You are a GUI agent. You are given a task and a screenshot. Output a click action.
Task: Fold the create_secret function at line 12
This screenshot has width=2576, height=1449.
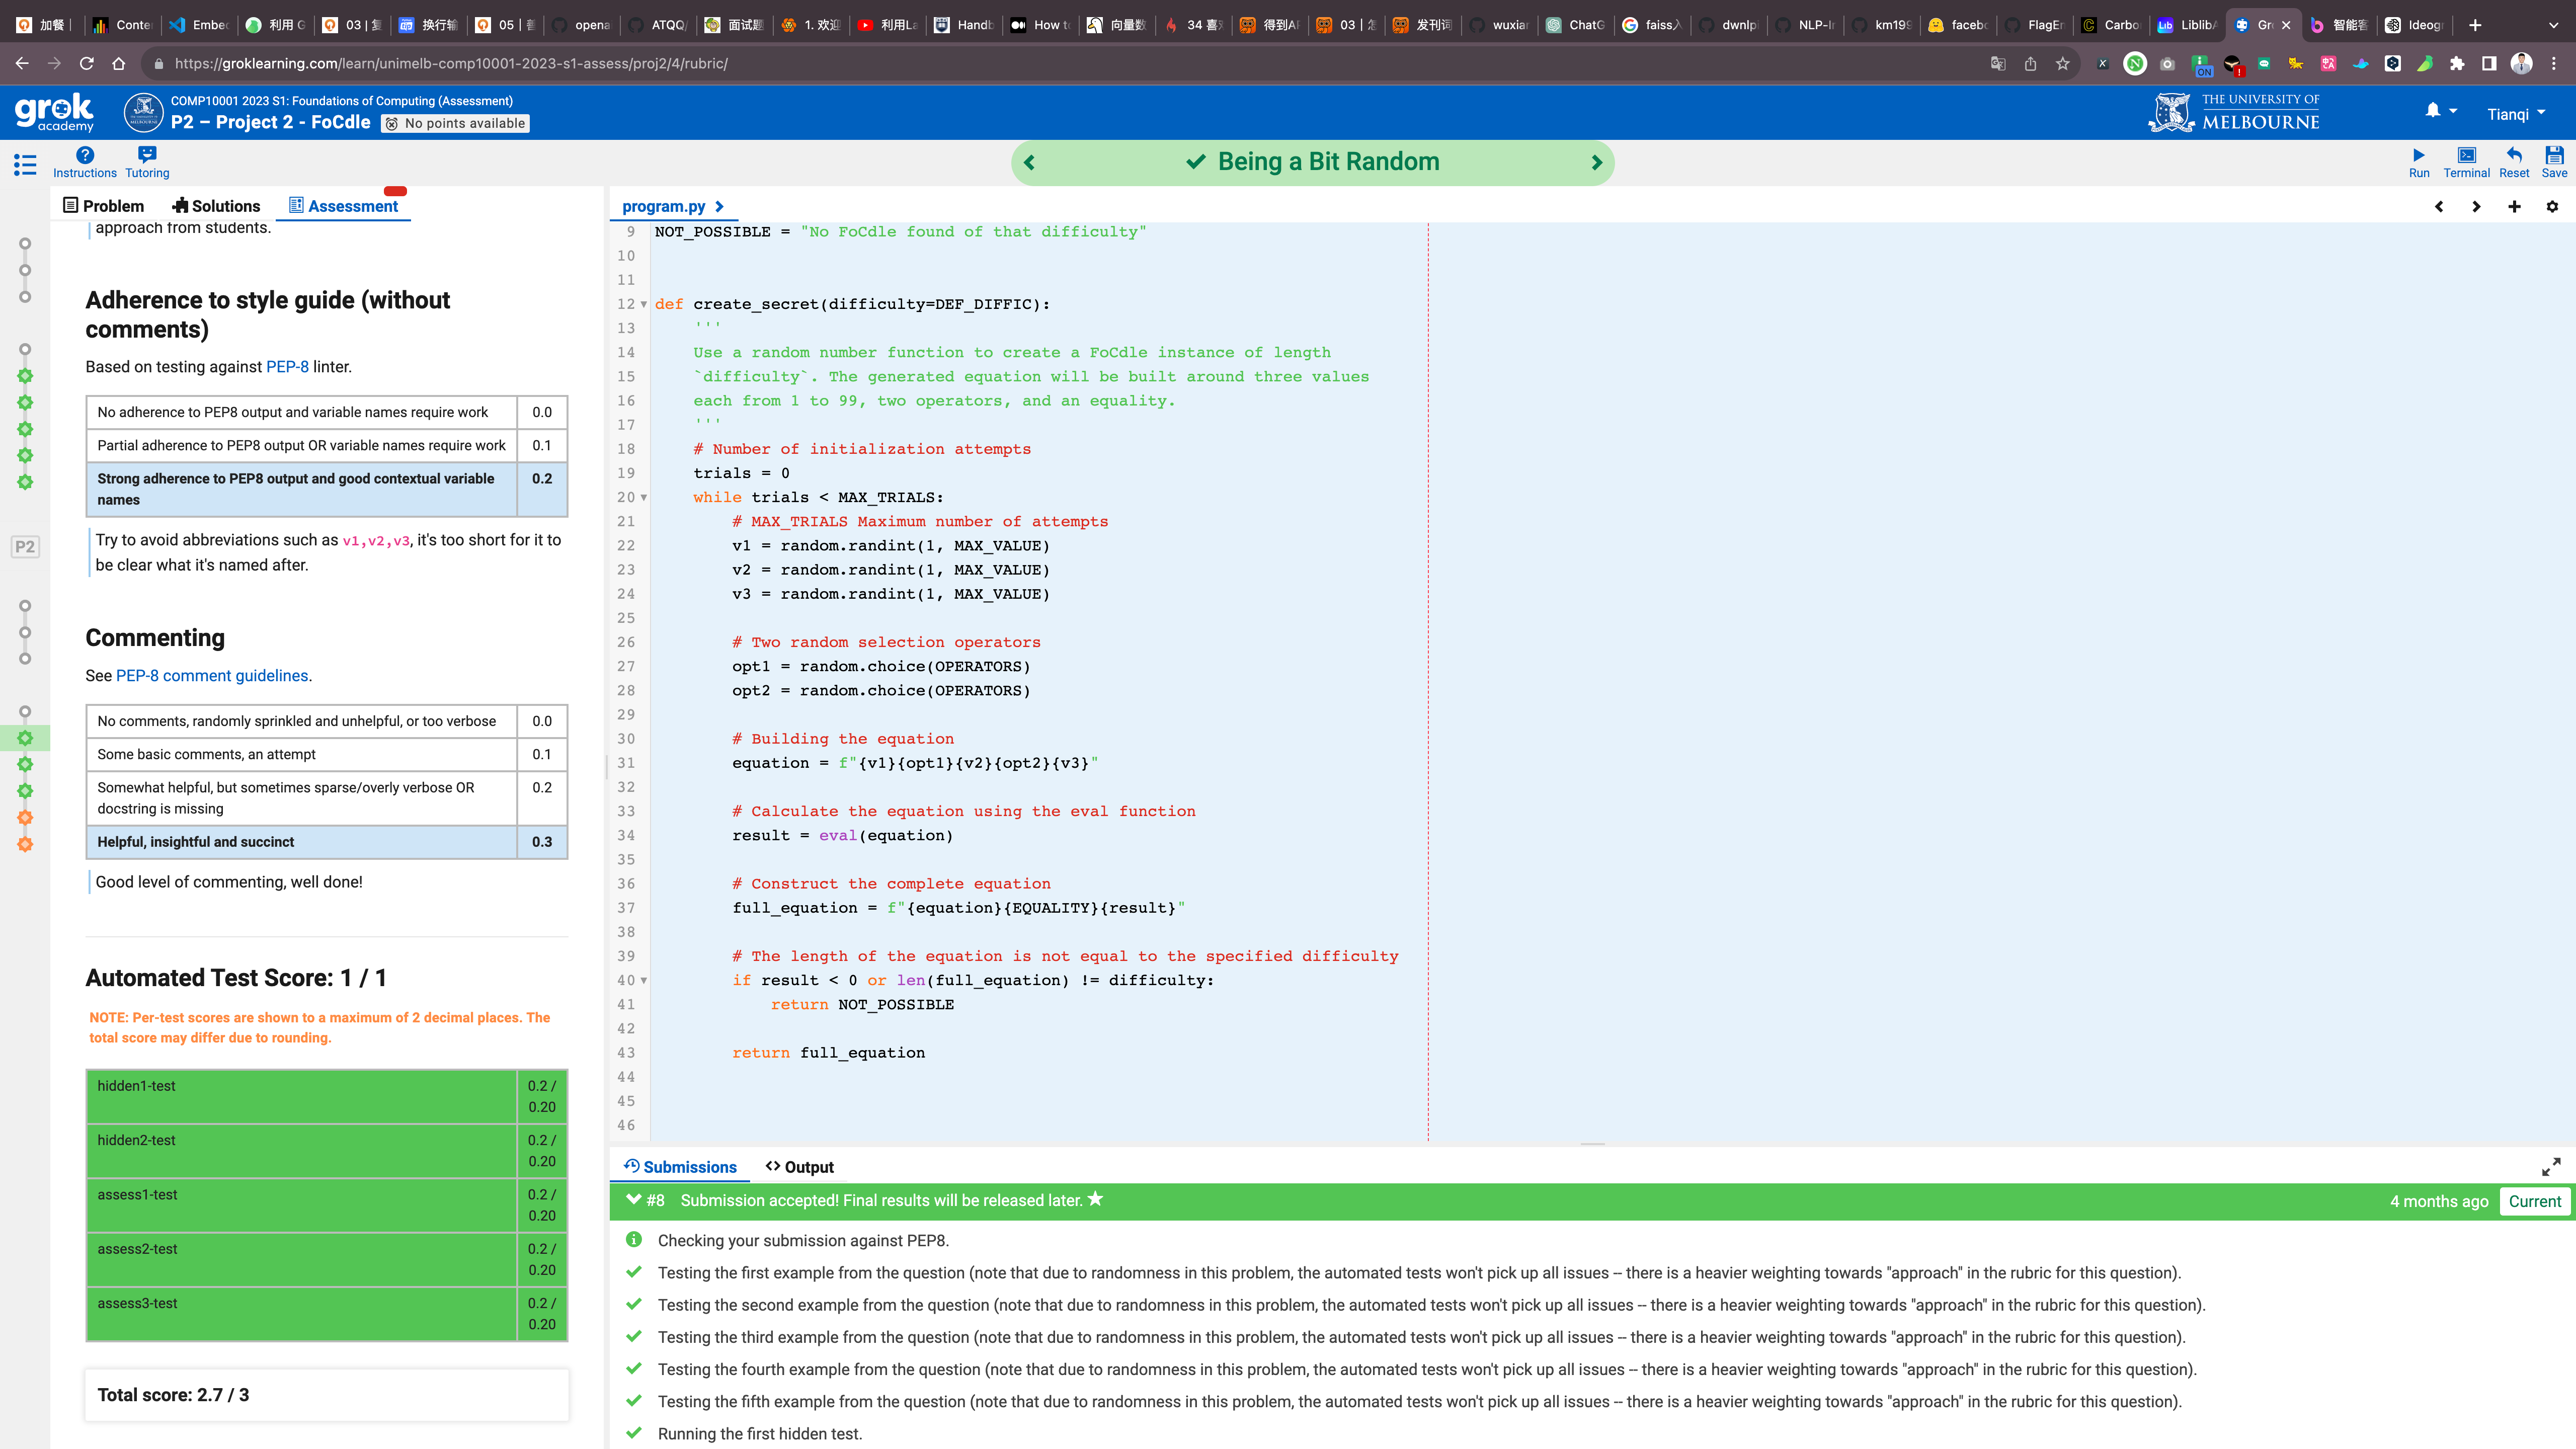pos(643,304)
